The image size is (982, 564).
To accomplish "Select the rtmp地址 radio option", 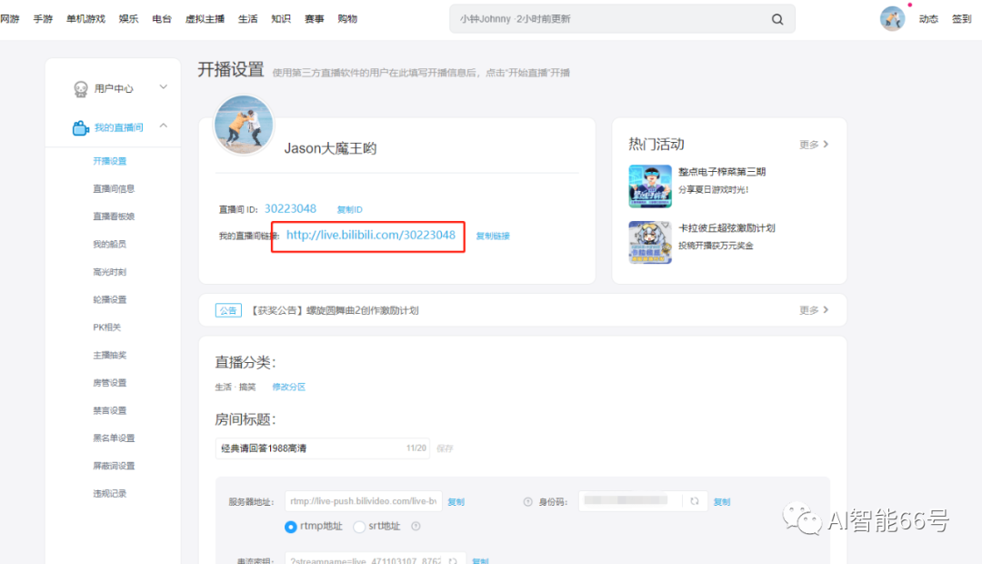I will coord(291,527).
